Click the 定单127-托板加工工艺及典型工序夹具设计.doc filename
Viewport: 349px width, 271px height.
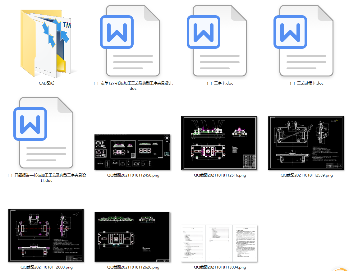(133, 86)
